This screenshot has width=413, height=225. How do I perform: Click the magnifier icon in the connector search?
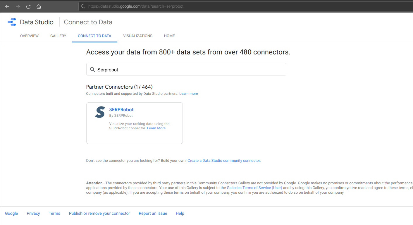click(x=92, y=70)
